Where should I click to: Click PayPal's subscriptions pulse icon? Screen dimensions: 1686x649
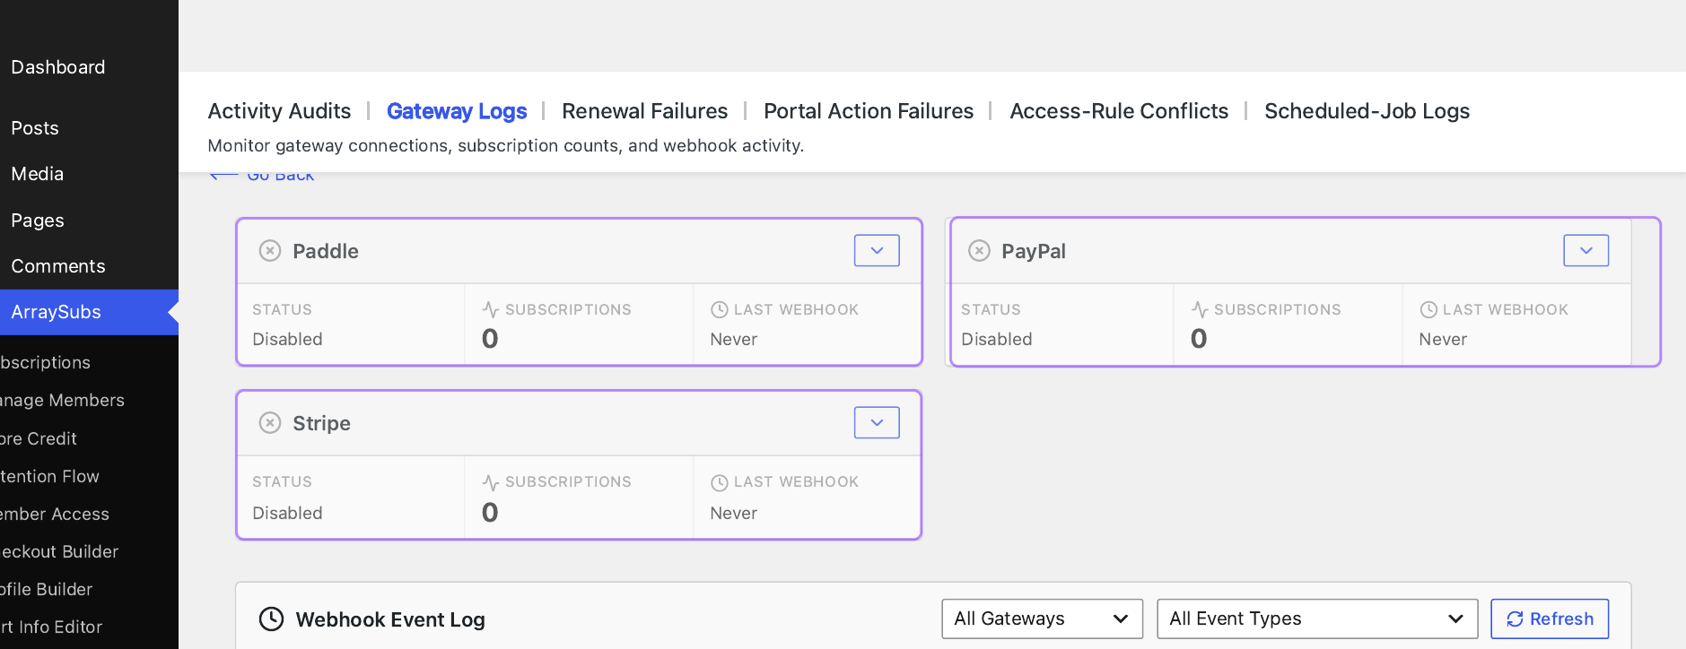tap(1199, 309)
